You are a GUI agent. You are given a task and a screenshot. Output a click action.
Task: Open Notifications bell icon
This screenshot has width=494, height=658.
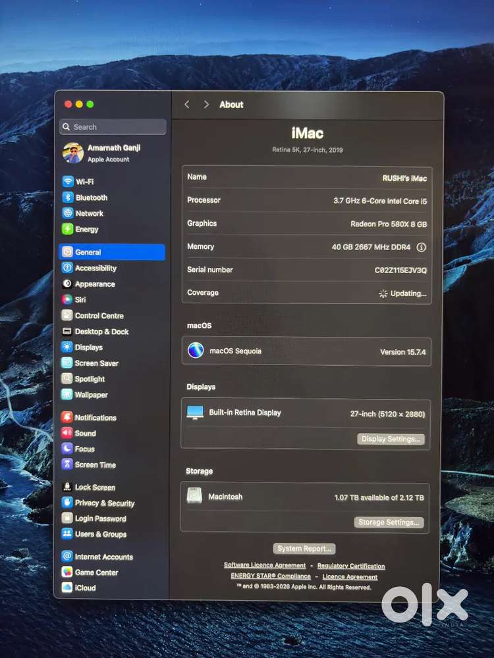(x=67, y=417)
